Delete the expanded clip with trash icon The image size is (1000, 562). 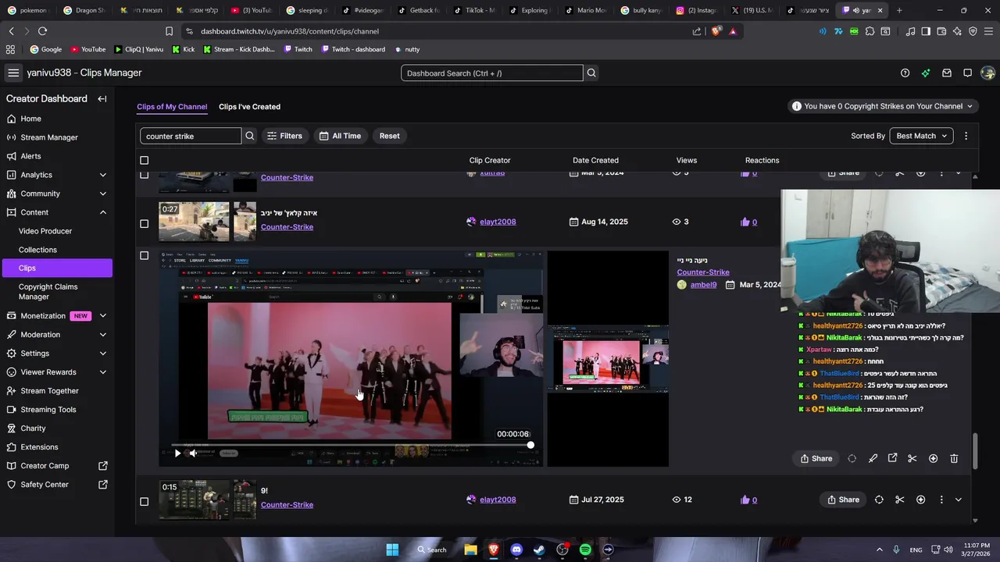pos(954,458)
